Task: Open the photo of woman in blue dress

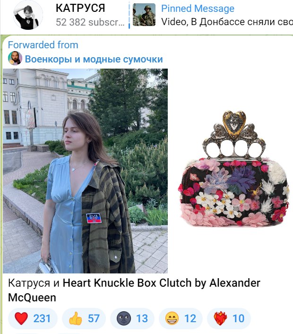Action: (86, 171)
